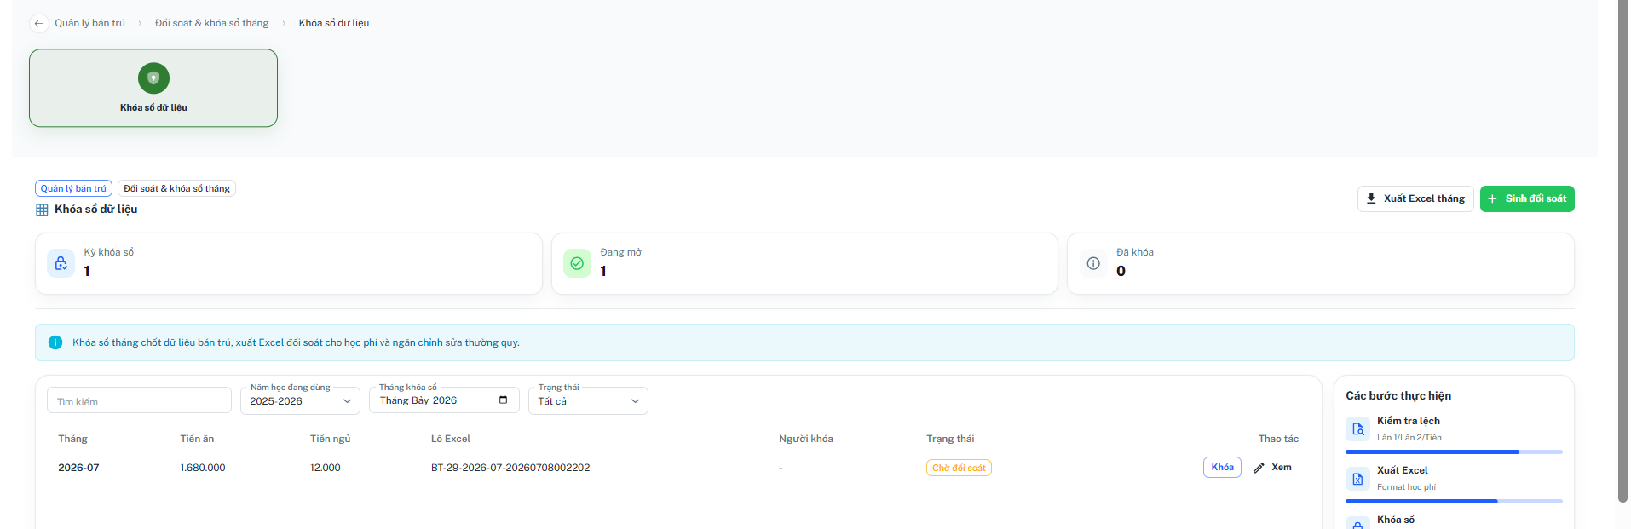Image resolution: width=1631 pixels, height=529 pixels.
Task: Click the Kỳ khóa sổ lock icon
Action: click(61, 263)
